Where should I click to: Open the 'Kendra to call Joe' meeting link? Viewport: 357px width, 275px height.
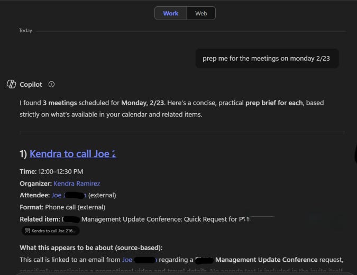tap(73, 154)
